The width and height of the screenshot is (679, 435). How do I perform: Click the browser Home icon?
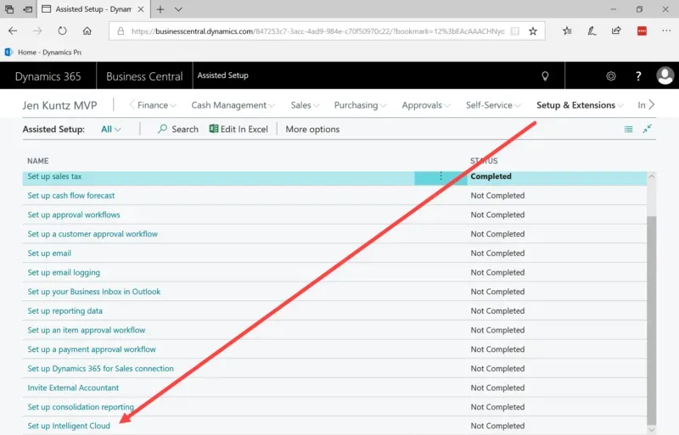pos(87,31)
